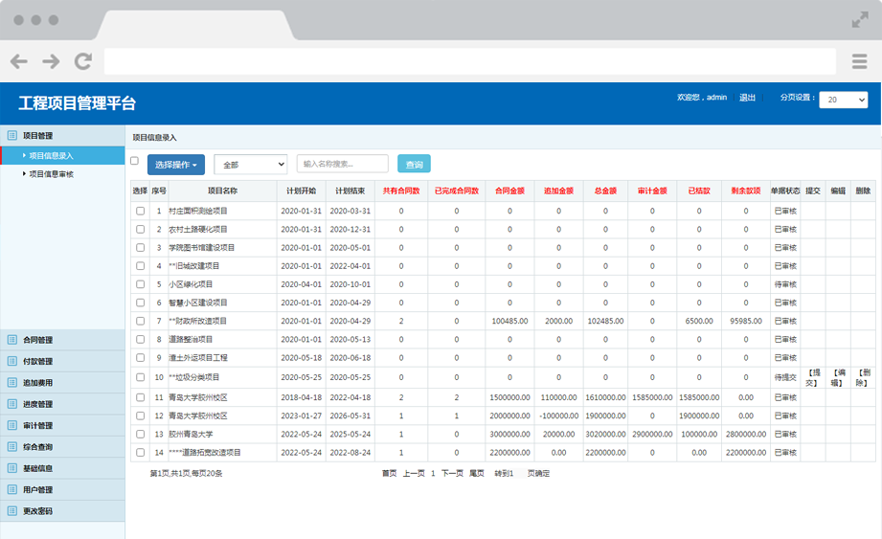Click the 下一页 pagination link
Image resolution: width=882 pixels, height=539 pixels.
tap(452, 473)
